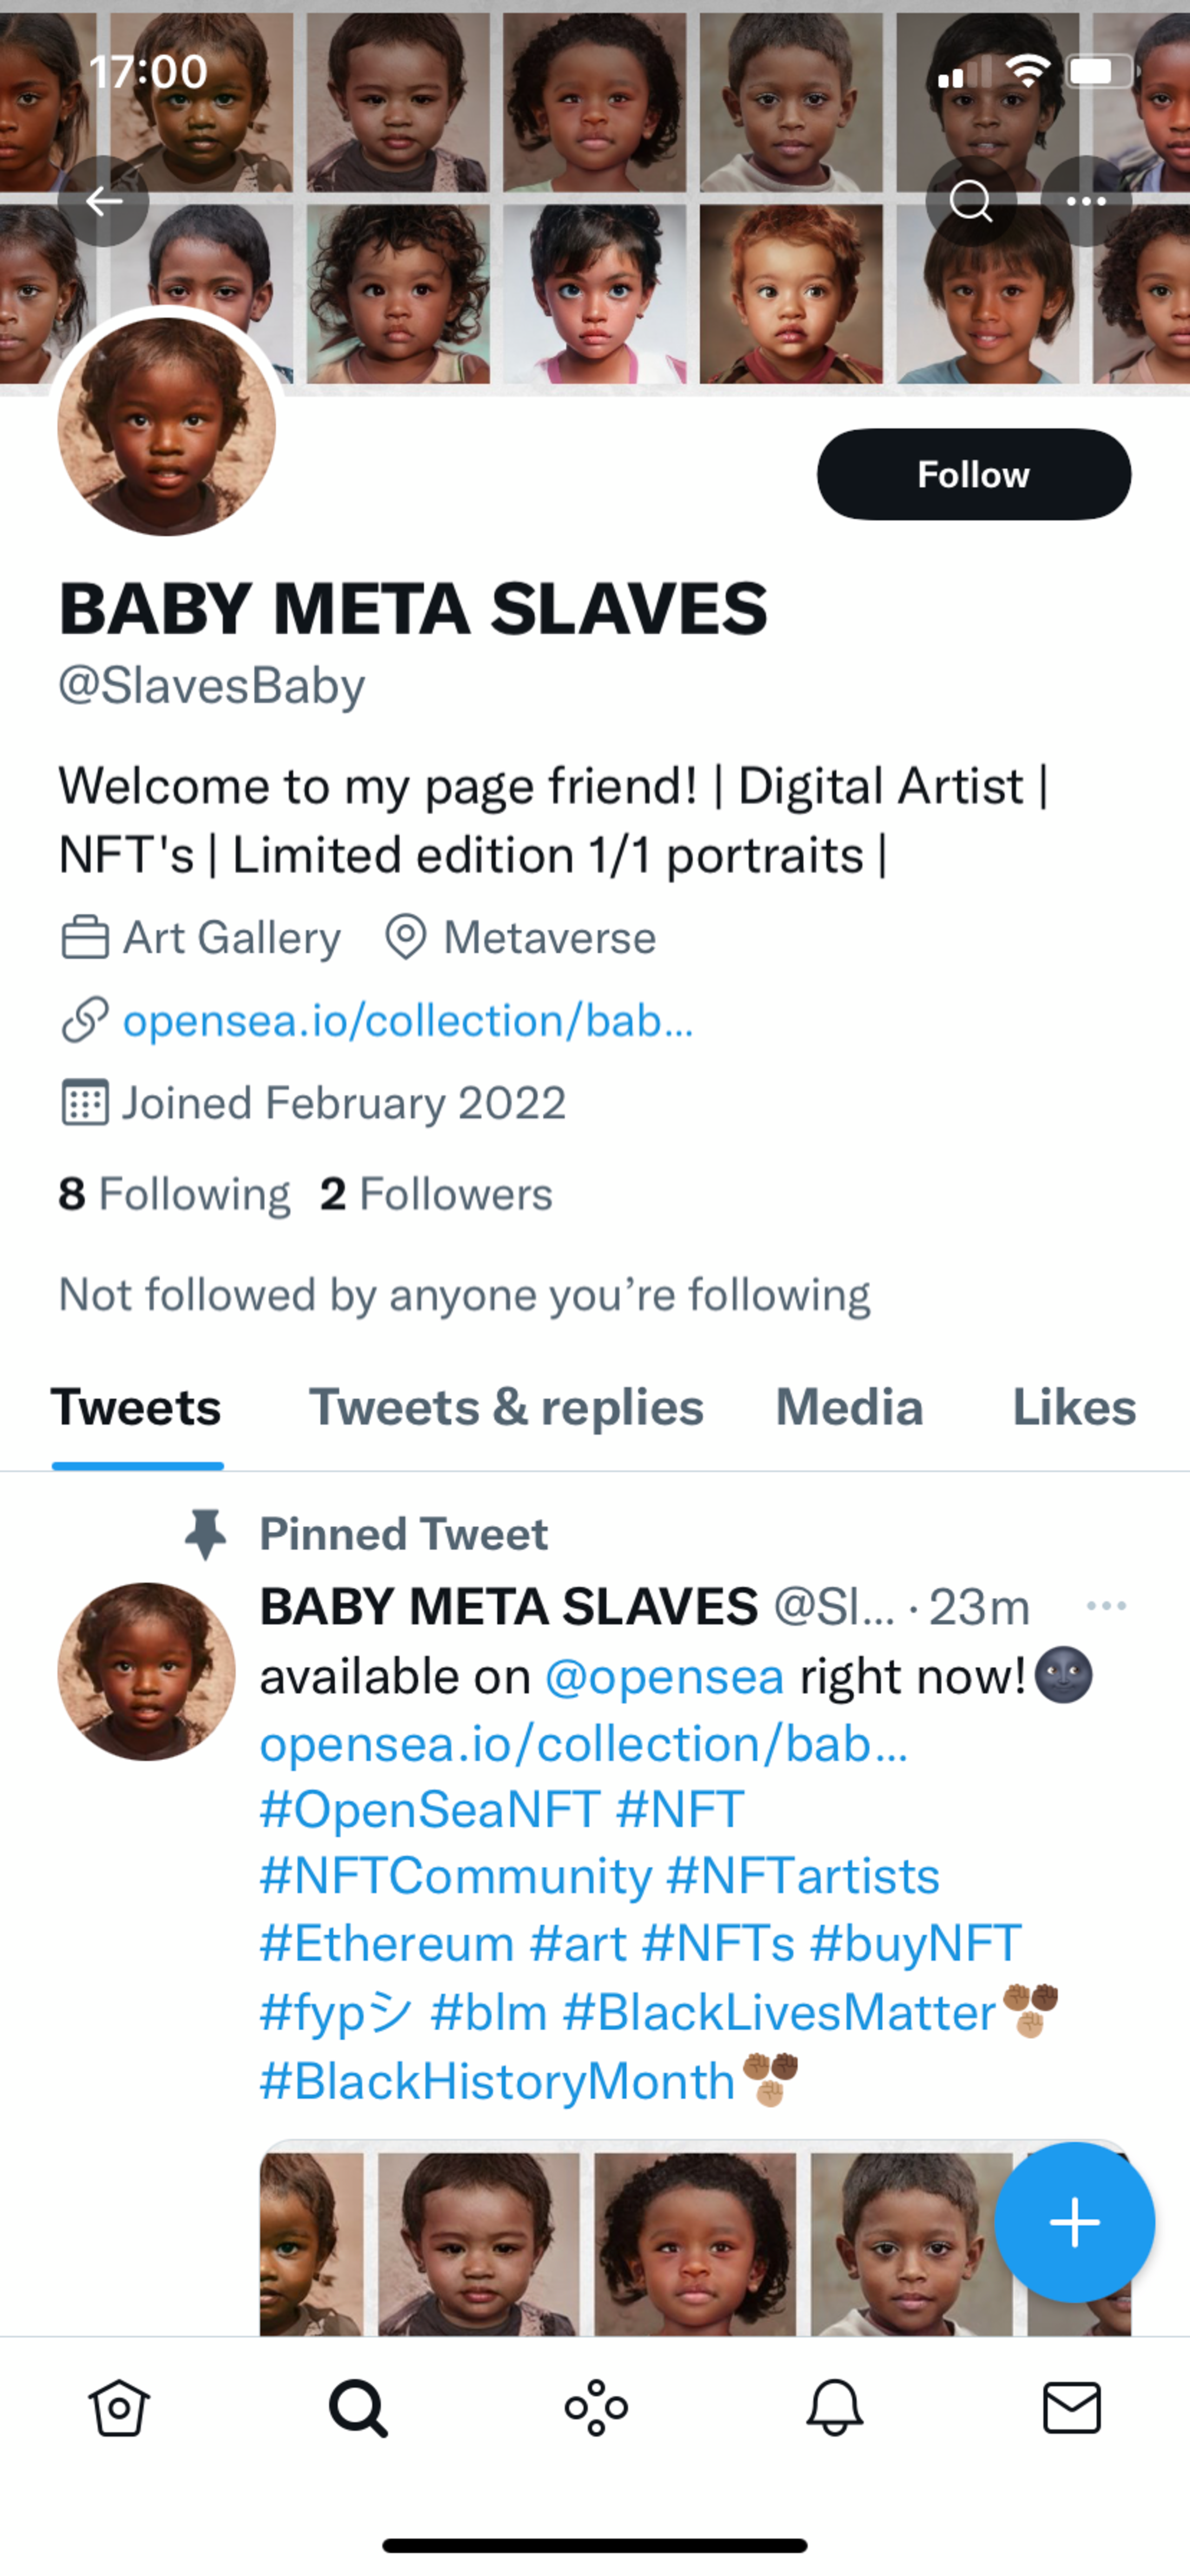Switch to Tweets & replies tab
1190x2576 pixels.
(506, 1408)
